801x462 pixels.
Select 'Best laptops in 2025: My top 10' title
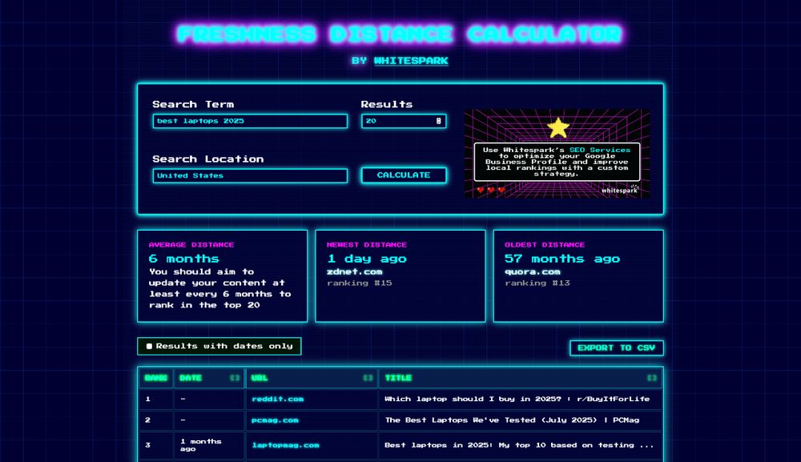coord(519,445)
